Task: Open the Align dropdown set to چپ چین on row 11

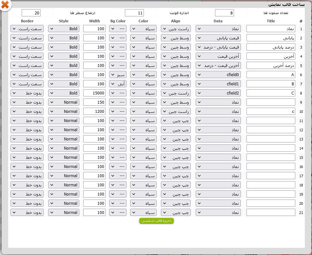Action: pos(176,120)
